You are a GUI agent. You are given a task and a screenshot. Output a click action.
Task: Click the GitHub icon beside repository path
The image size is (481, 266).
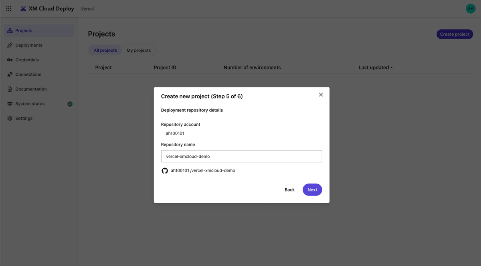pos(165,171)
